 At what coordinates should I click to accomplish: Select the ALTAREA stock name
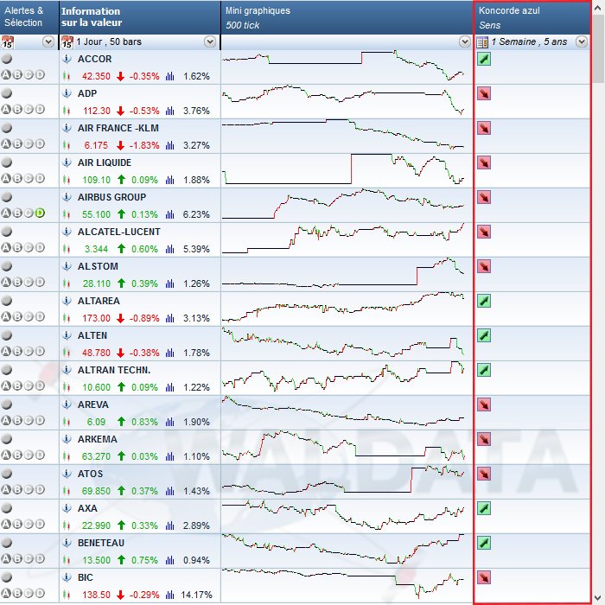click(99, 301)
